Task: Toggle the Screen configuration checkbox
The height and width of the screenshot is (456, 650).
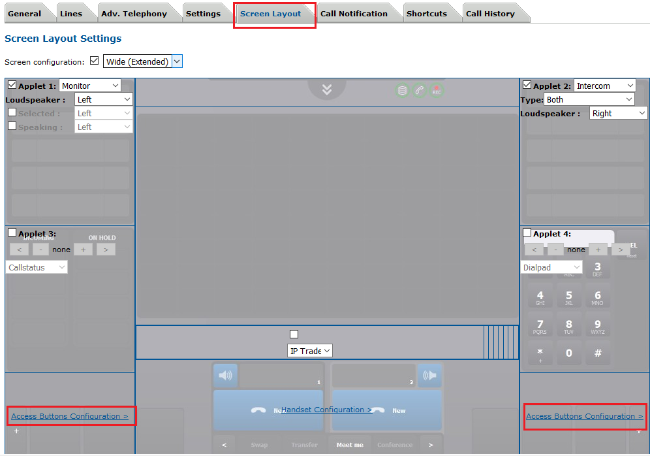Action: 95,61
